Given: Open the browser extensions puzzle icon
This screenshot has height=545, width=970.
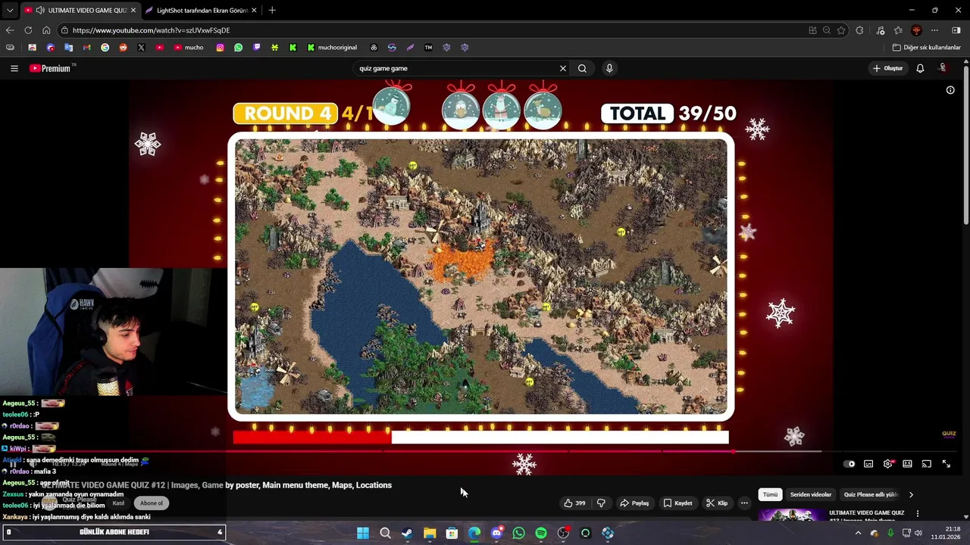Looking at the screenshot, I should point(859,30).
